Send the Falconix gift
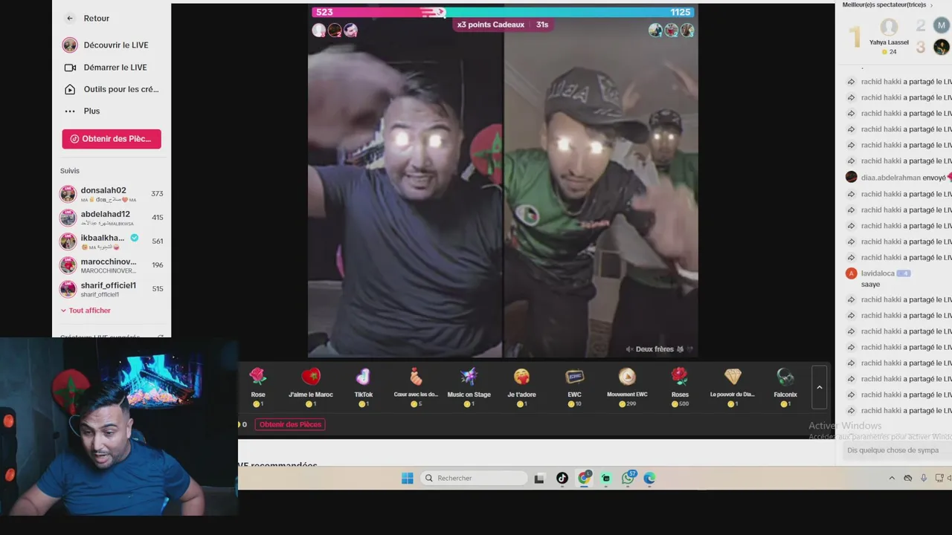The image size is (952, 535). pyautogui.click(x=785, y=386)
